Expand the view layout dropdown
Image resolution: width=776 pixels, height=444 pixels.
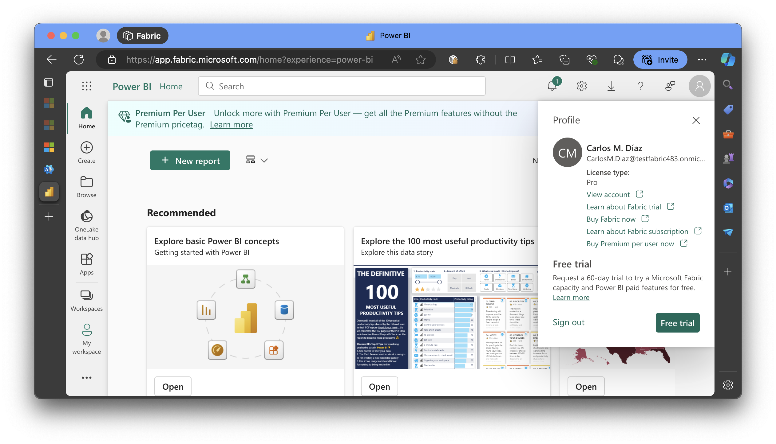click(257, 160)
